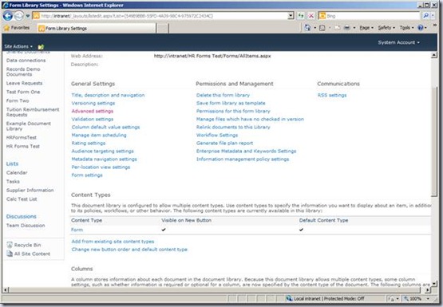This screenshot has width=443, height=307.
Task: Open a new blank tab
Action: tap(163, 28)
